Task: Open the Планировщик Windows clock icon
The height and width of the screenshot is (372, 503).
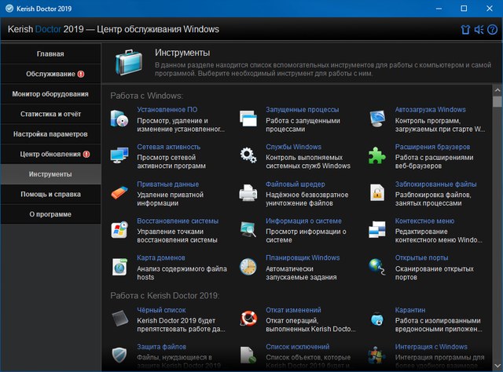Action: pyautogui.click(x=248, y=266)
